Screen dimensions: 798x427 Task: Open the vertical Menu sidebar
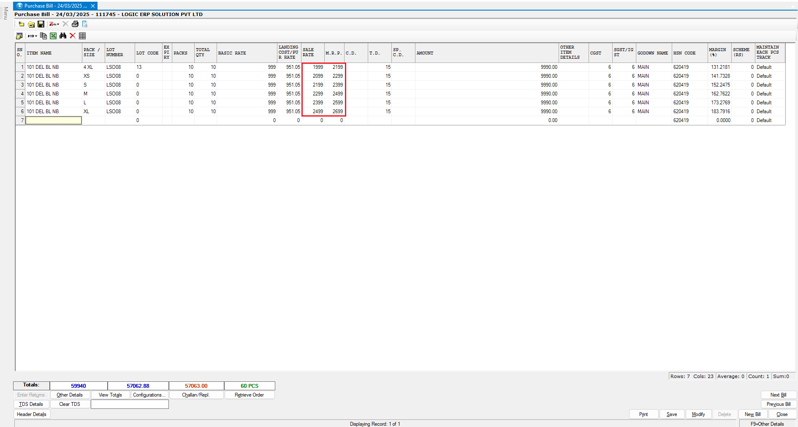tap(5, 13)
